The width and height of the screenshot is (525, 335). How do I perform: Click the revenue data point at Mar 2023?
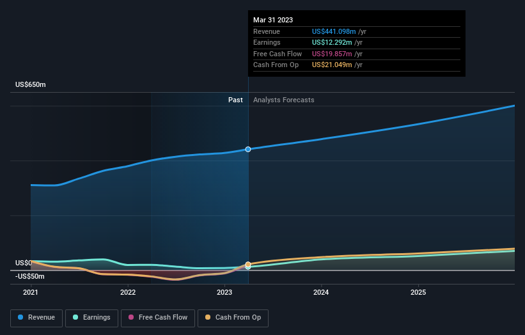tap(248, 149)
